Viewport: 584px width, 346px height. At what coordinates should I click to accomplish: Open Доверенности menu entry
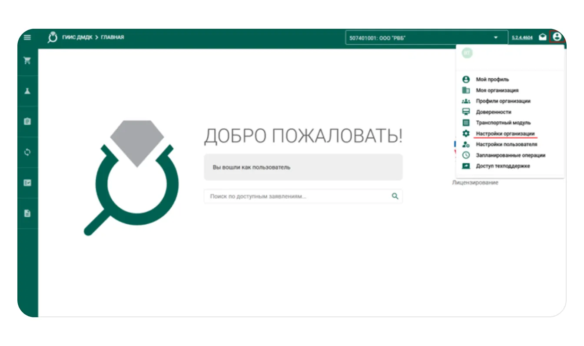point(493,112)
